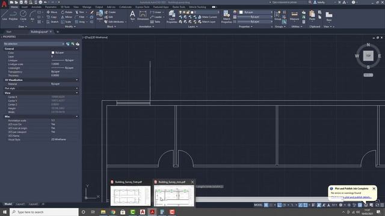Click the Move tool
This screenshot has width=385, height=216.
(x=52, y=12)
